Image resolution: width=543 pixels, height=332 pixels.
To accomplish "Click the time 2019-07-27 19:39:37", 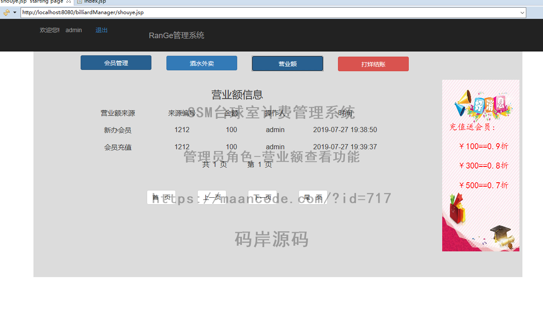I will pos(345,147).
